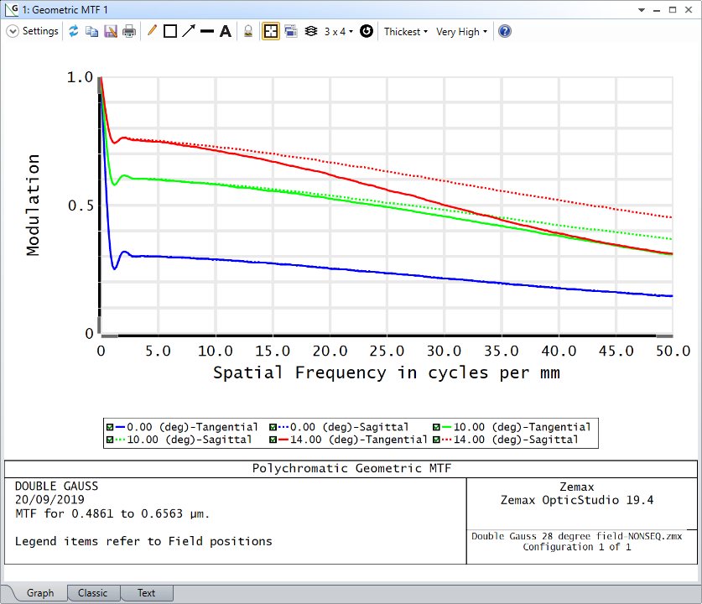Toggle the highlighted active cursor icon
702x604 pixels.
click(x=270, y=31)
